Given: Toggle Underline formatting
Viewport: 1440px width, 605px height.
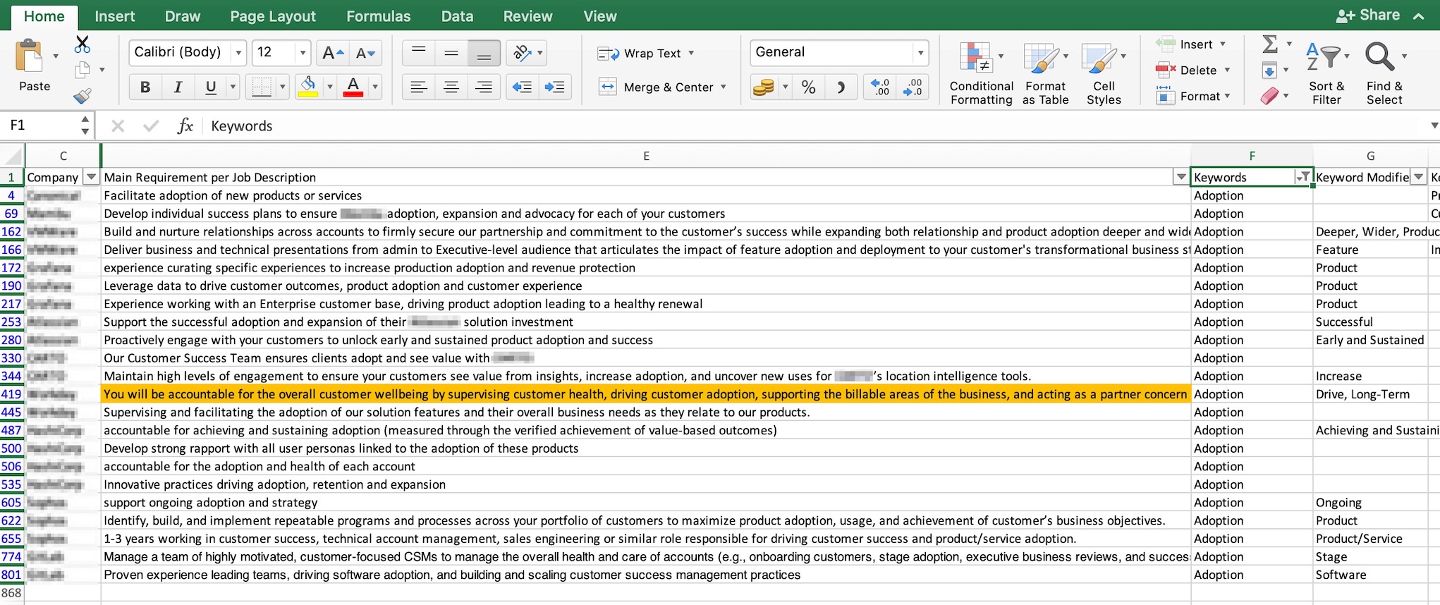Looking at the screenshot, I should tap(210, 87).
